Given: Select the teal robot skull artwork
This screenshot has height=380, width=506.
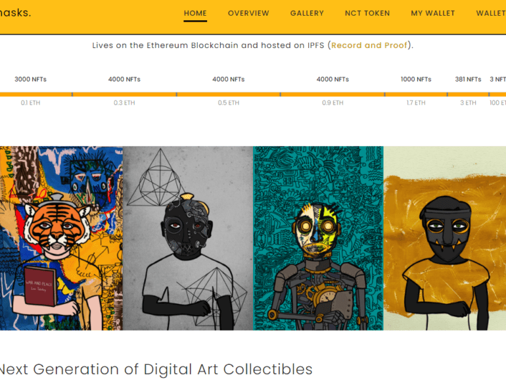Looking at the screenshot, I should pos(318,238).
